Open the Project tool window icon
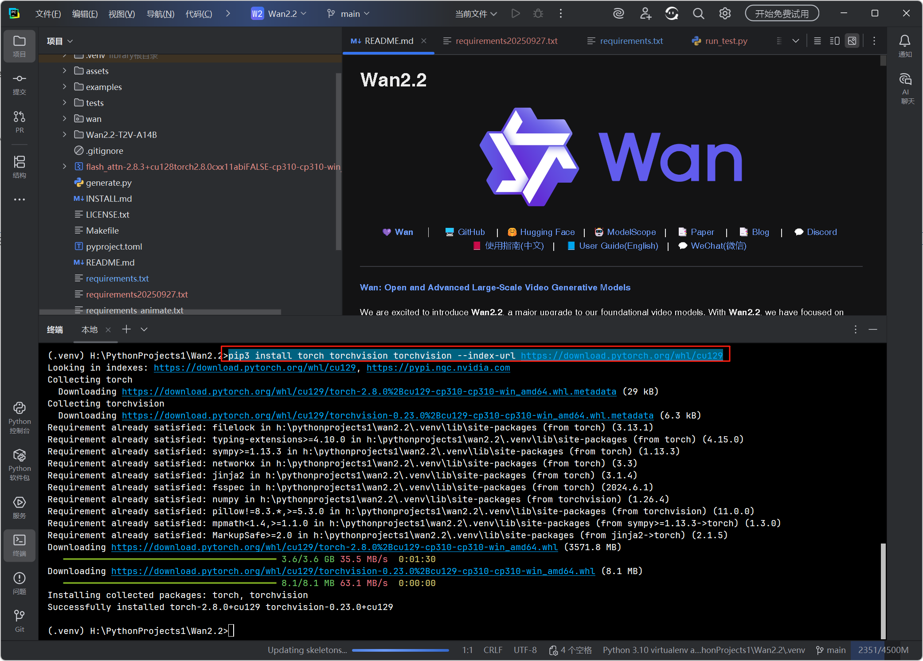Viewport: 923px width, 661px height. point(19,46)
